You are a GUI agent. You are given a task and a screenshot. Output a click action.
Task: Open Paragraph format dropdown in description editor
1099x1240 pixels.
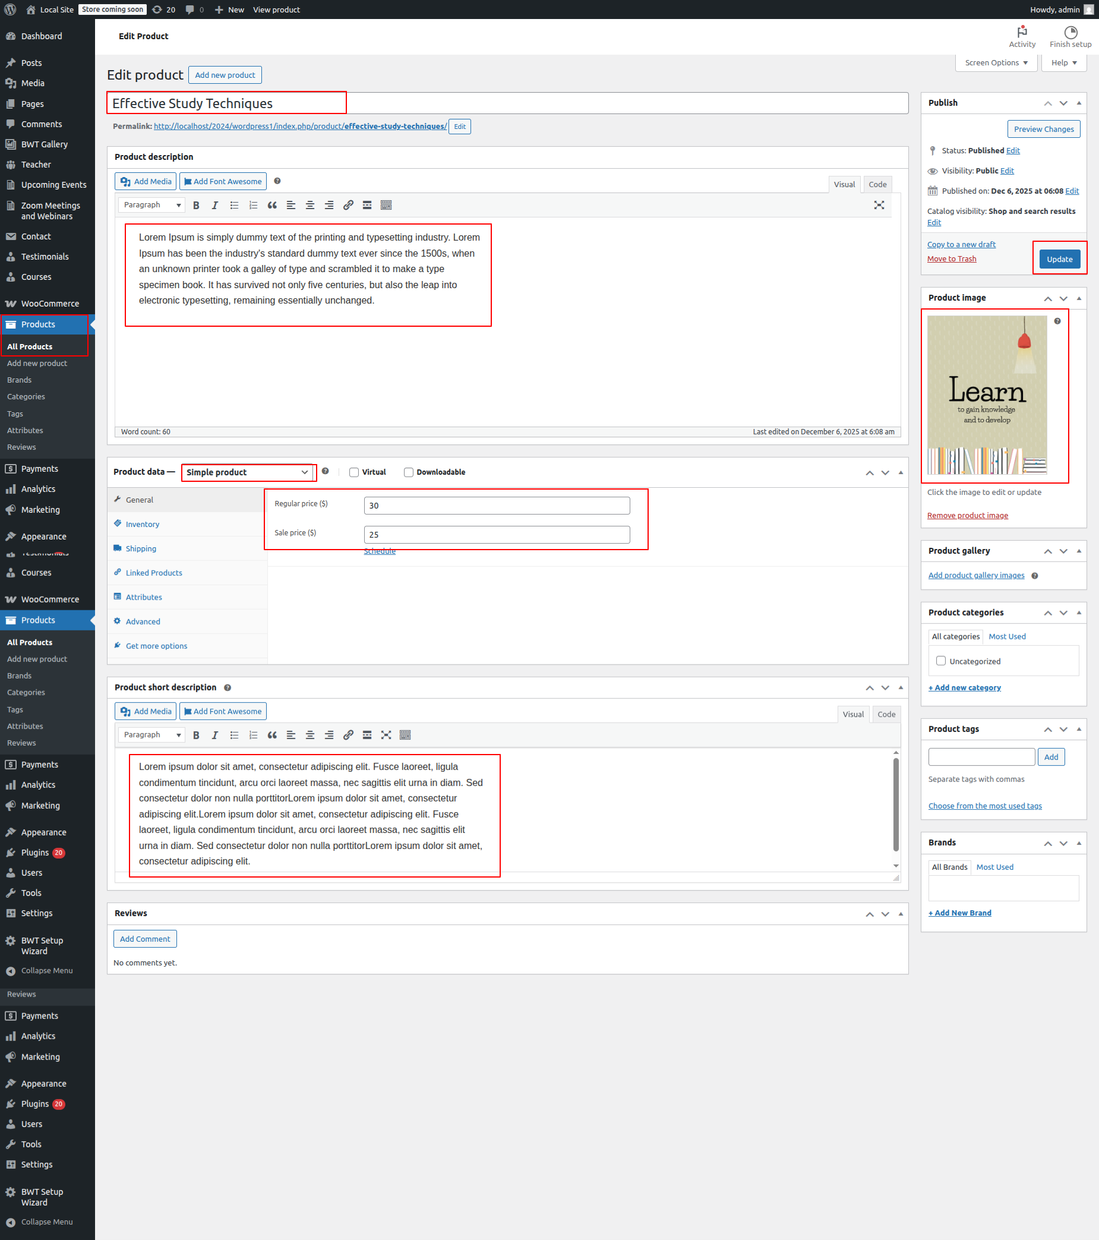click(x=151, y=205)
